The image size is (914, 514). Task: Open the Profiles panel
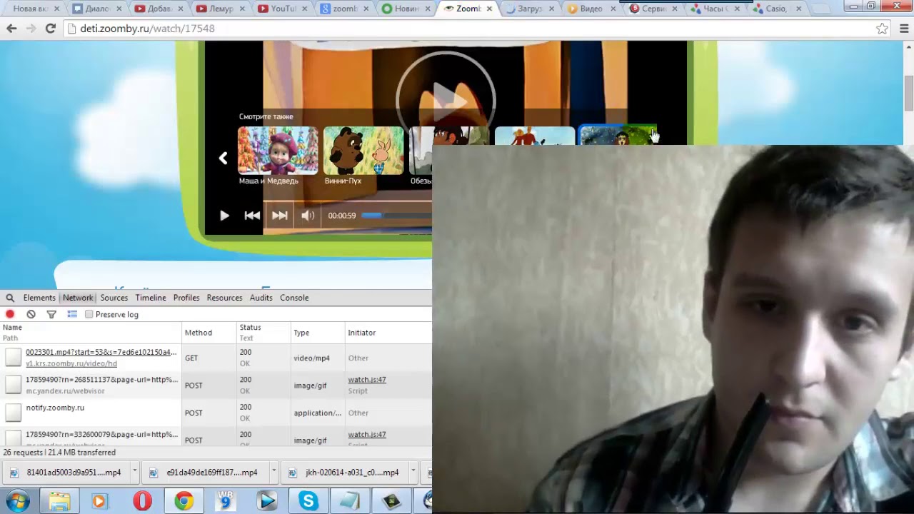tap(186, 298)
